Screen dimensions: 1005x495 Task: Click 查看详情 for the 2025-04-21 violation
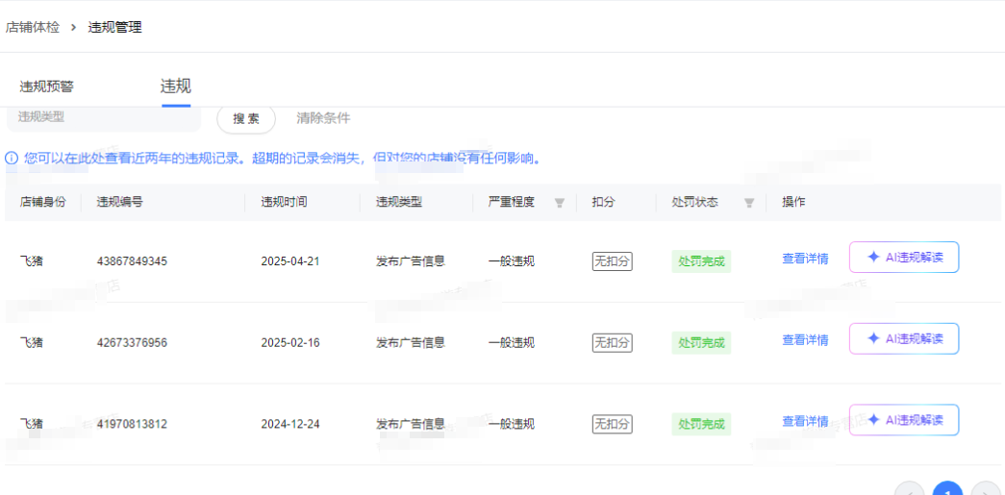pyautogui.click(x=805, y=259)
